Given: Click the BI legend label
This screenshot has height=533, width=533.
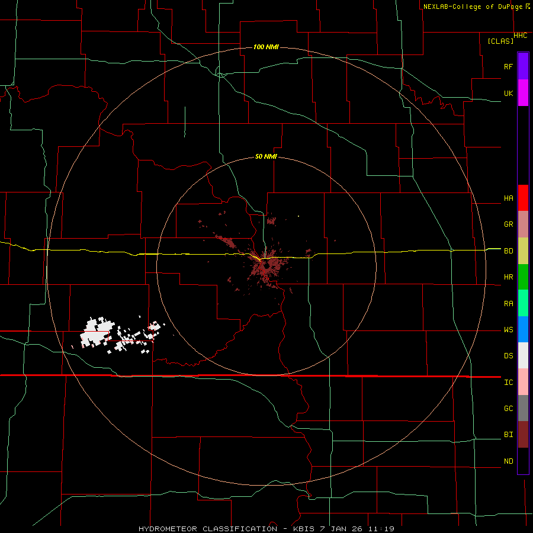Looking at the screenshot, I should pyautogui.click(x=508, y=435).
